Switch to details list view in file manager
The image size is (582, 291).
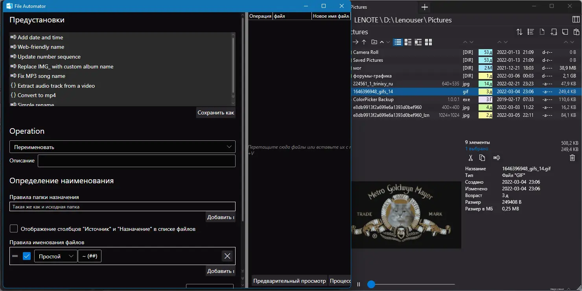[398, 42]
